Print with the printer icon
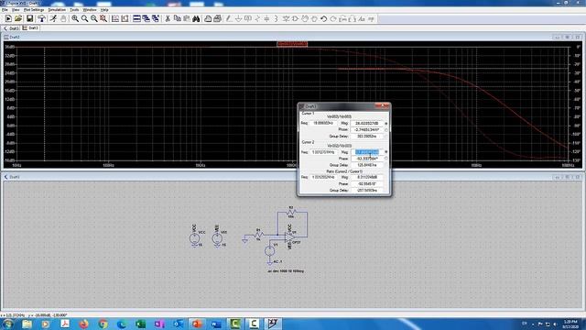The width and height of the screenshot is (586, 330). (x=217, y=18)
